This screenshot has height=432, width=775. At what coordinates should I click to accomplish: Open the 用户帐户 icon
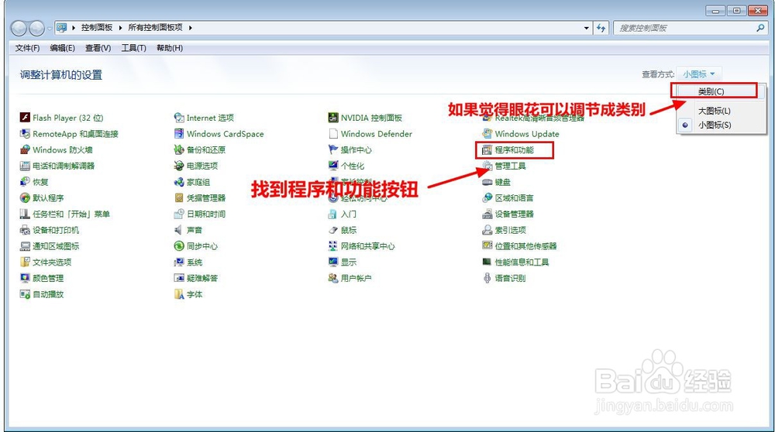[x=333, y=278]
